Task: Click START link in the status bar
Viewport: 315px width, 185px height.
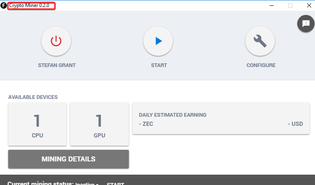Action: (x=116, y=183)
